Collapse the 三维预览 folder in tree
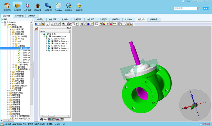Viewport: 212px width, 126px height. coord(14,46)
